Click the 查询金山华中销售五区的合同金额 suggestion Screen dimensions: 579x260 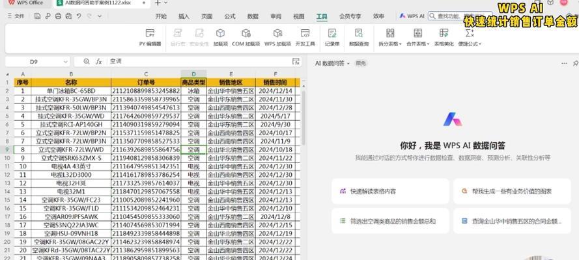coord(512,221)
